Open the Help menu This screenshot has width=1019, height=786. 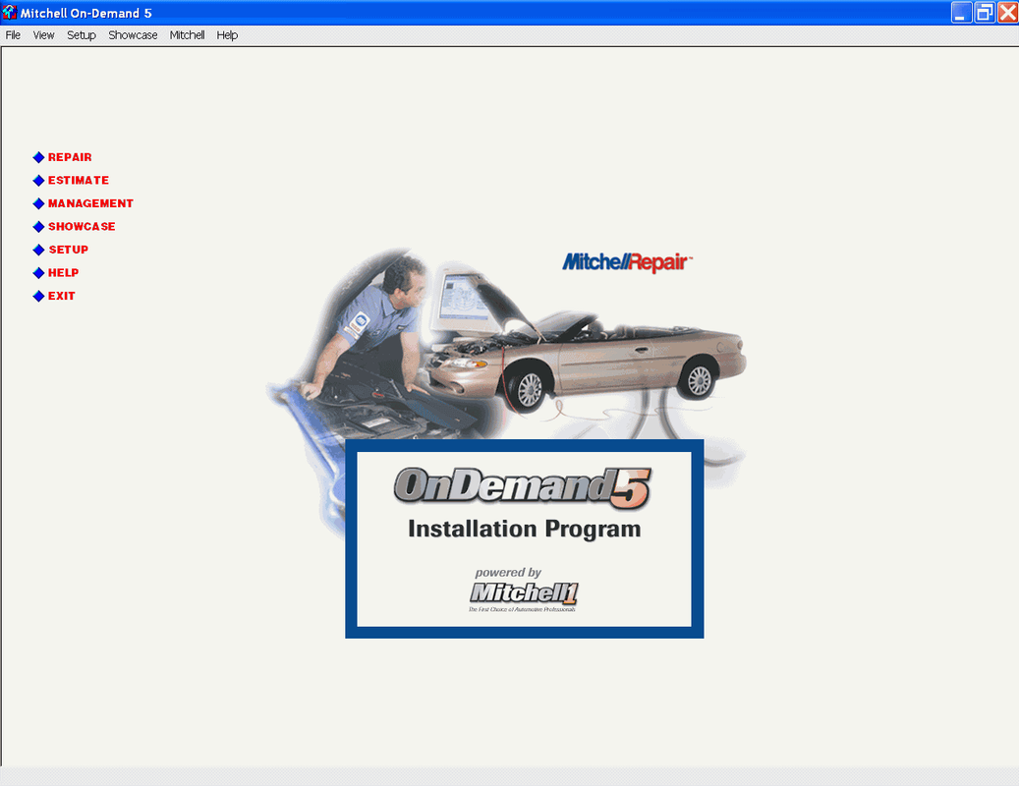pyautogui.click(x=227, y=35)
